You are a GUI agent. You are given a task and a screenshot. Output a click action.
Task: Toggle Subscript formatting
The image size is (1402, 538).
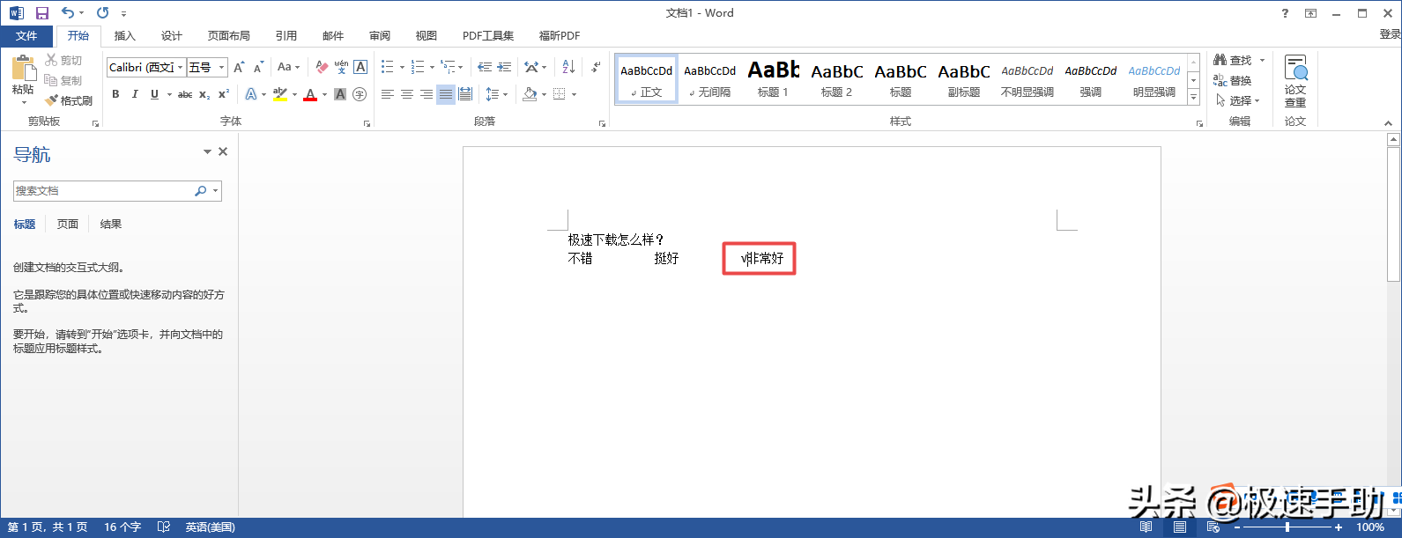point(204,94)
